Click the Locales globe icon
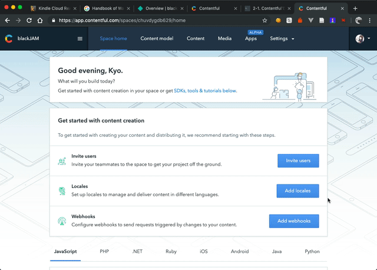 click(x=62, y=191)
